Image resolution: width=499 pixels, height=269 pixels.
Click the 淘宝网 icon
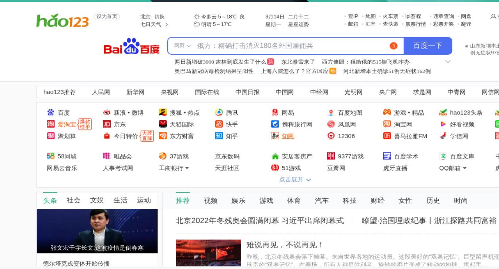tap(387, 124)
